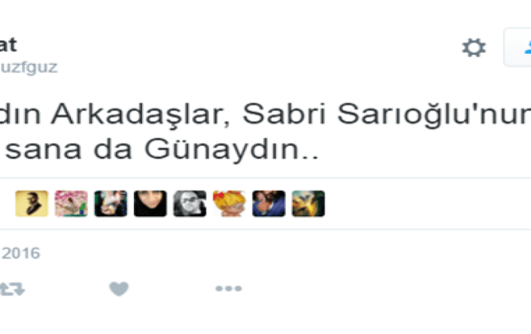Open the tweet date ending in 2016

click(20, 253)
